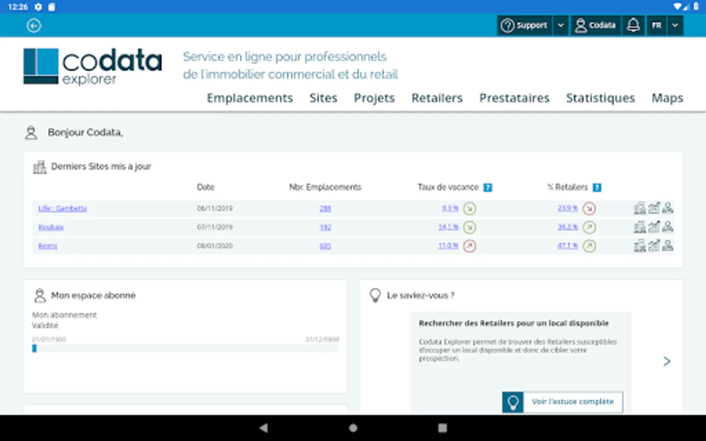Show the next tip with right chevron
This screenshot has height=441, width=706.
(667, 361)
